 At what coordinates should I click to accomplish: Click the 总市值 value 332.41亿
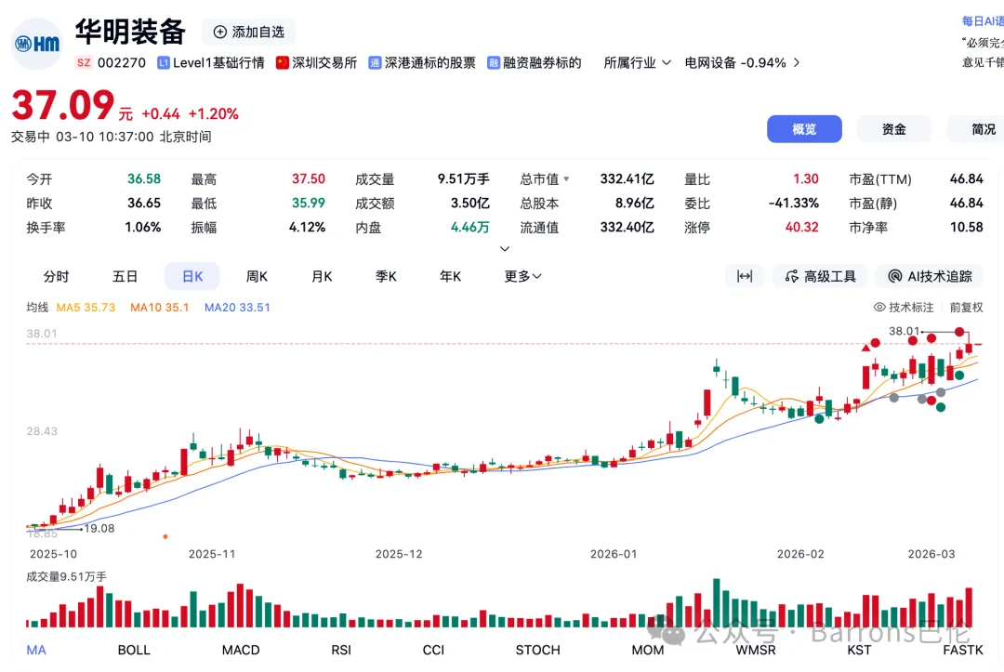click(x=627, y=179)
